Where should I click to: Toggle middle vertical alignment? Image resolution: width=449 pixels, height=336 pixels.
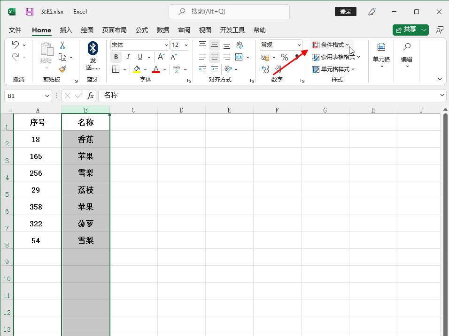pyautogui.click(x=215, y=45)
